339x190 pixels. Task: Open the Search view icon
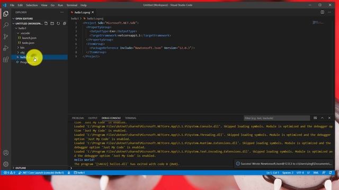(x=6, y=25)
